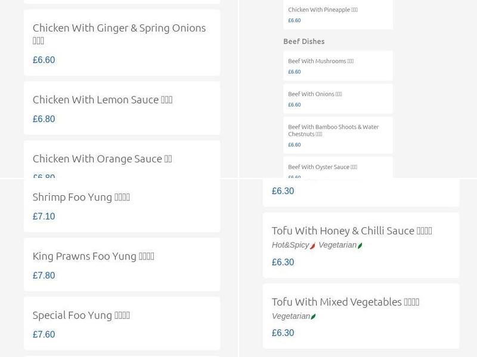Choose the Shrimp Foo Yung dish
This screenshot has height=357, width=477.
pos(80,196)
